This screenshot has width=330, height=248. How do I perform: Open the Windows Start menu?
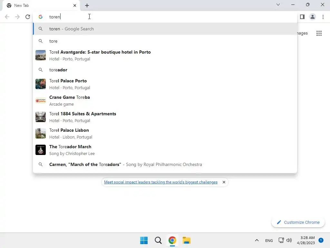(144, 240)
